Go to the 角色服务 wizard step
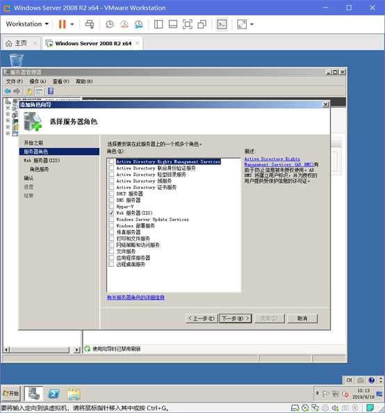Screen dimensions: 385x413 [39, 169]
